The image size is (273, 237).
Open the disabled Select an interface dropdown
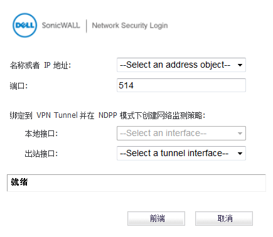(x=181, y=133)
